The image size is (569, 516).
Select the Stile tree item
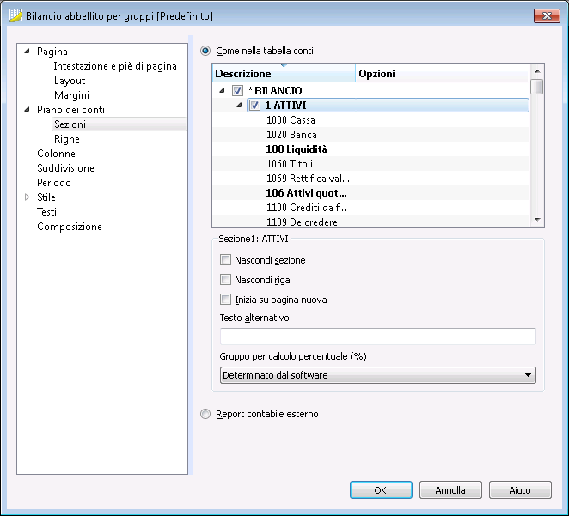46,197
